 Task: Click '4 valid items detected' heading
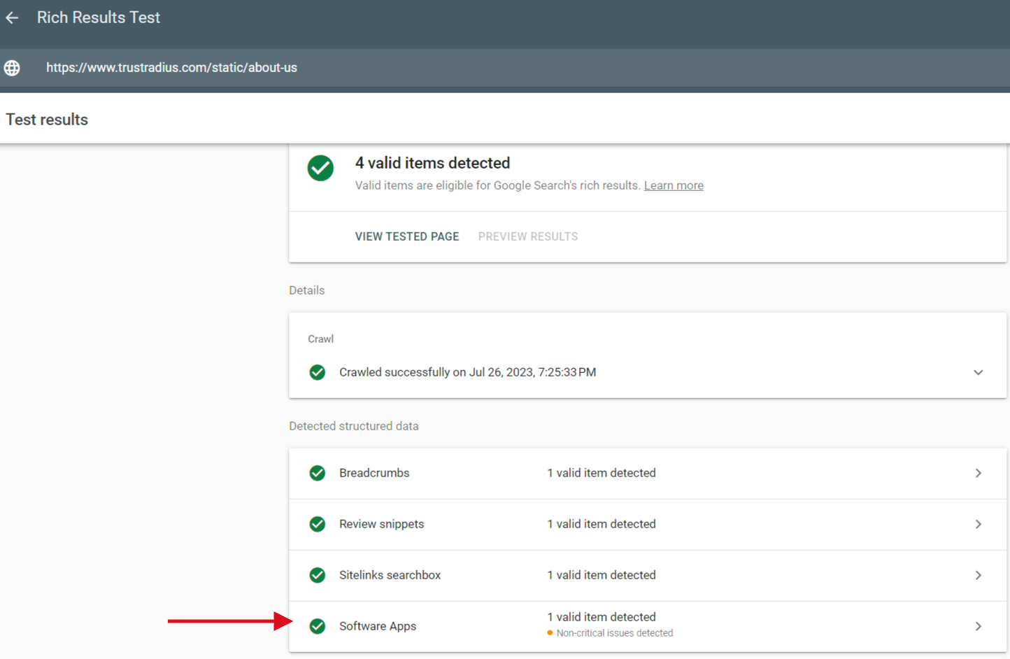click(432, 163)
